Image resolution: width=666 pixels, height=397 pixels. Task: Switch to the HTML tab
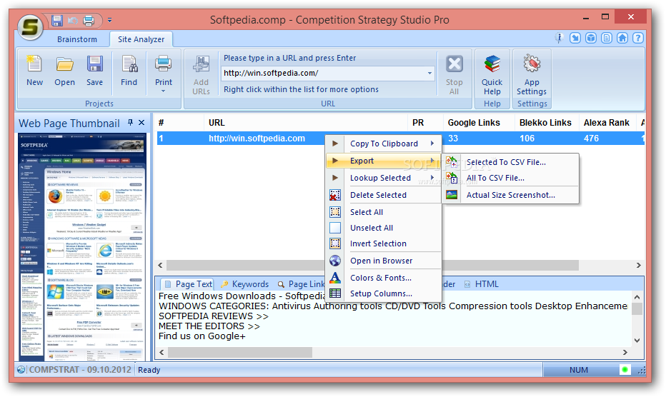(x=481, y=284)
